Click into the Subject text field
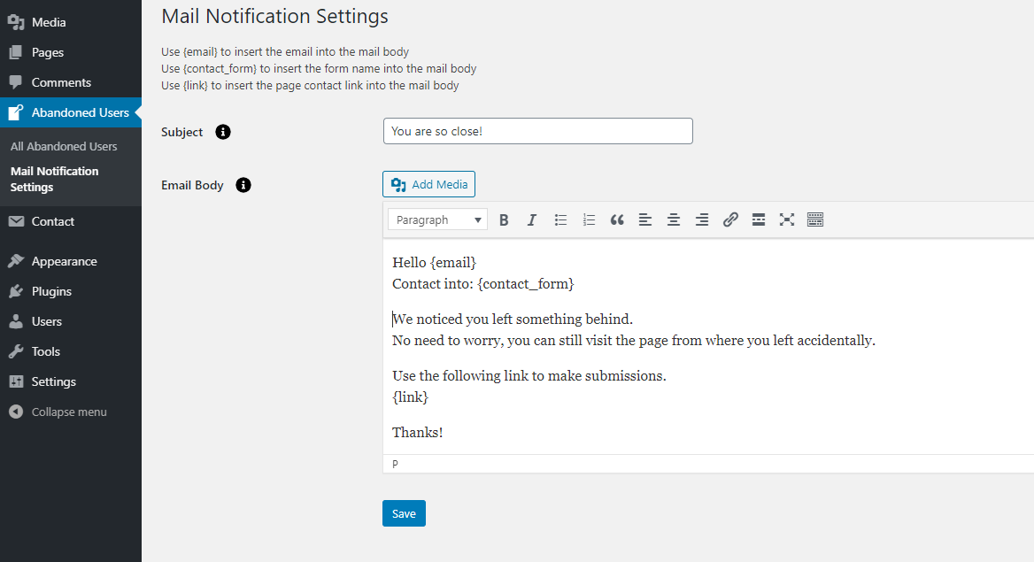The image size is (1034, 562). [x=537, y=132]
